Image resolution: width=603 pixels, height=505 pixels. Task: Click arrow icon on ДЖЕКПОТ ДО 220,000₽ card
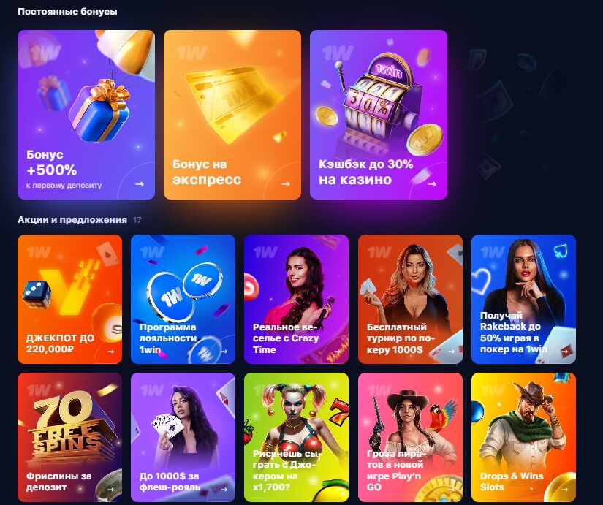[x=111, y=351]
